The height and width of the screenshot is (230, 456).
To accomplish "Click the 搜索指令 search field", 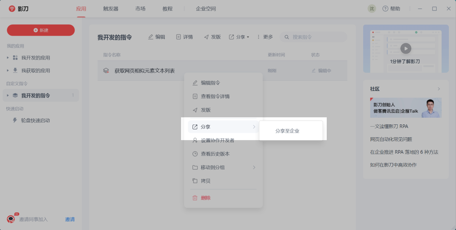I will pos(316,37).
